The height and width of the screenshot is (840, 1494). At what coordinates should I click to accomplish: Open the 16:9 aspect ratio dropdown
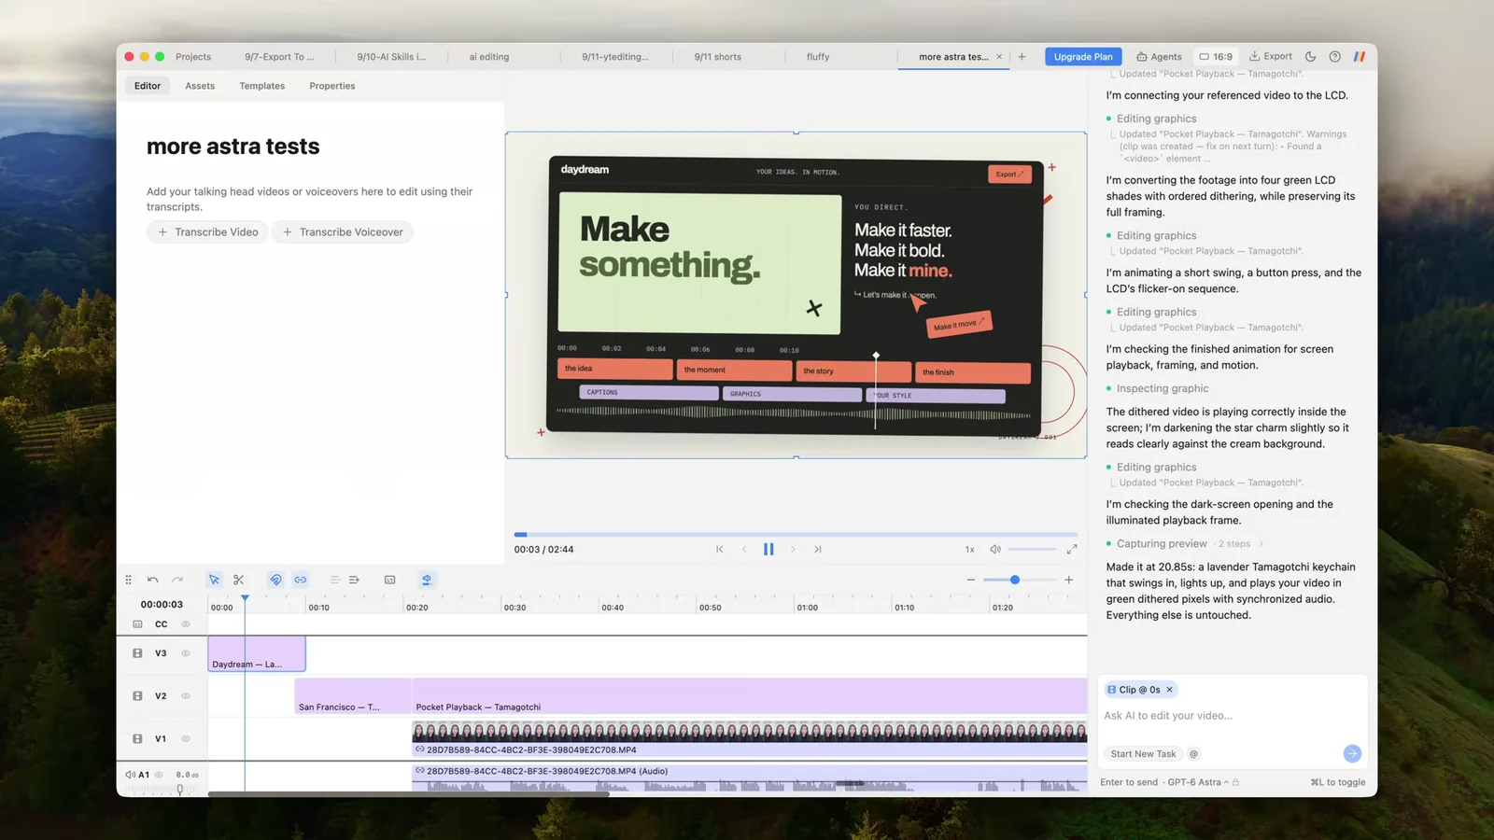(1216, 57)
